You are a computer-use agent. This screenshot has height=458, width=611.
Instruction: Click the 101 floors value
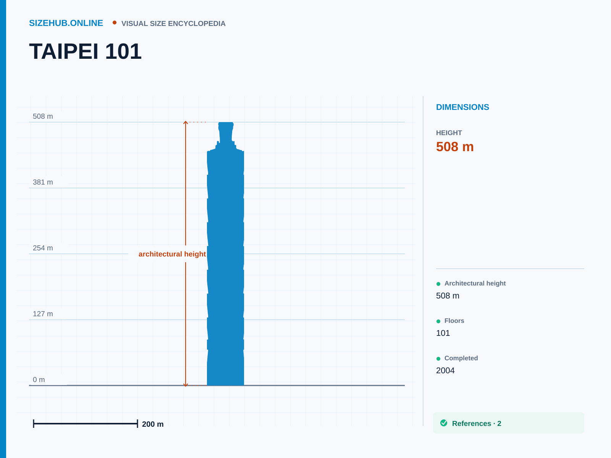point(443,333)
